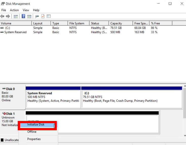The height and width of the screenshot is (145, 186).
Task: Open the Action menu
Action: [x=14, y=10]
